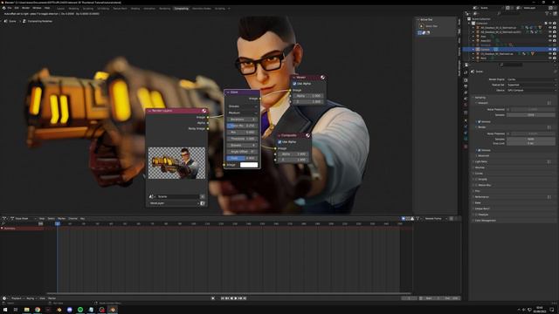Screen dimensions: 559x314
Task: Open the Windows Start menu
Action: [5, 310]
